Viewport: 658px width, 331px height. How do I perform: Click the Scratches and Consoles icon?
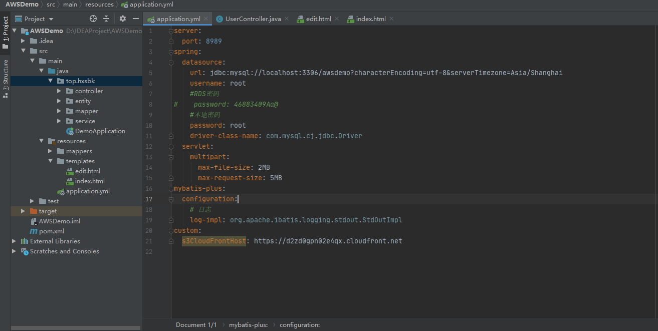(x=24, y=251)
